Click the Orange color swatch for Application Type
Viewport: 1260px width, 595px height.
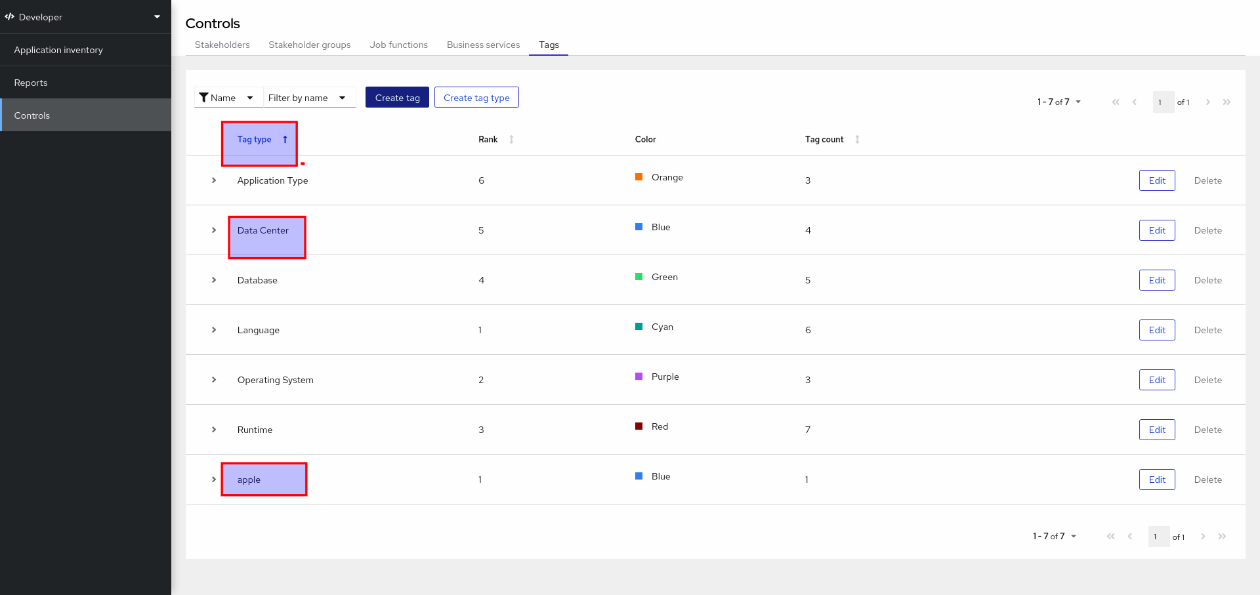(639, 177)
